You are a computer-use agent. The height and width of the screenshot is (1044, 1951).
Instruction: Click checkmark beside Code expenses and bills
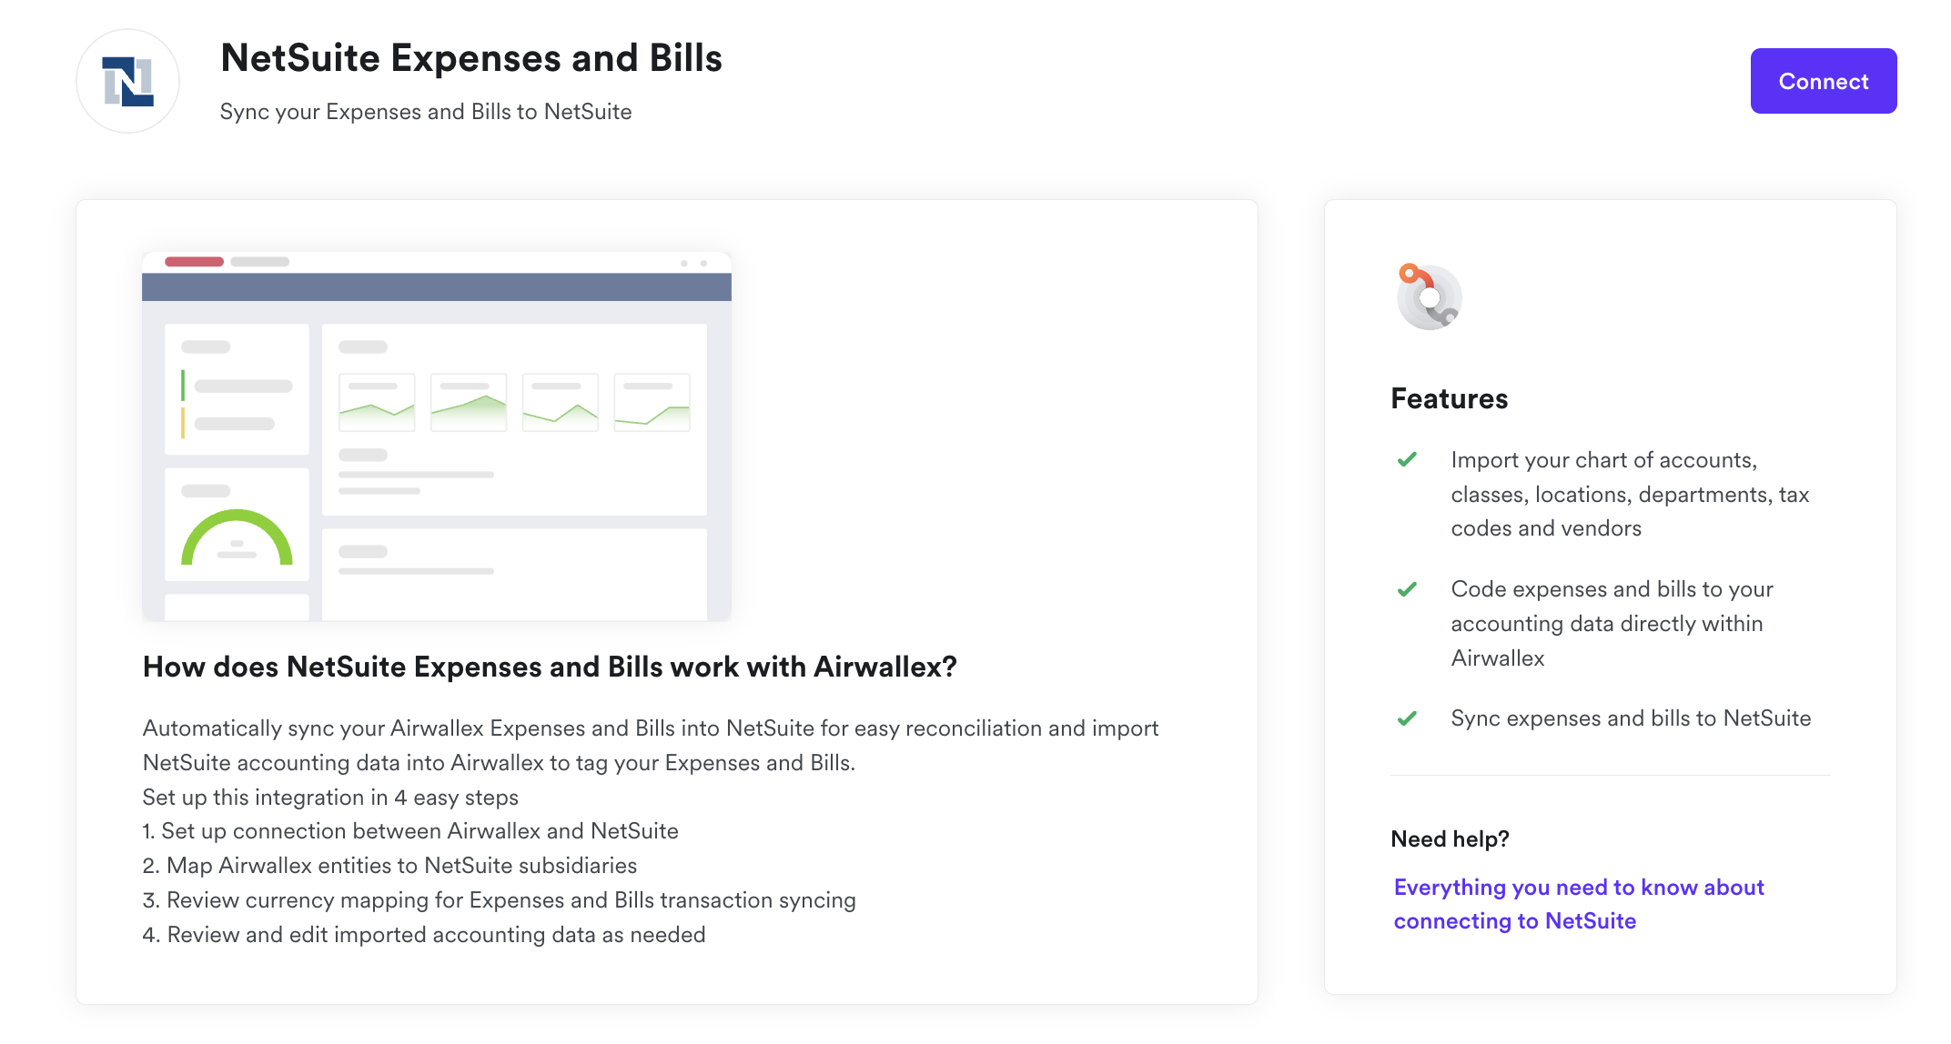point(1407,589)
